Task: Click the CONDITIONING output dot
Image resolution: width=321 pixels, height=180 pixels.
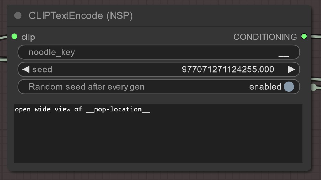Action: tap(304, 36)
